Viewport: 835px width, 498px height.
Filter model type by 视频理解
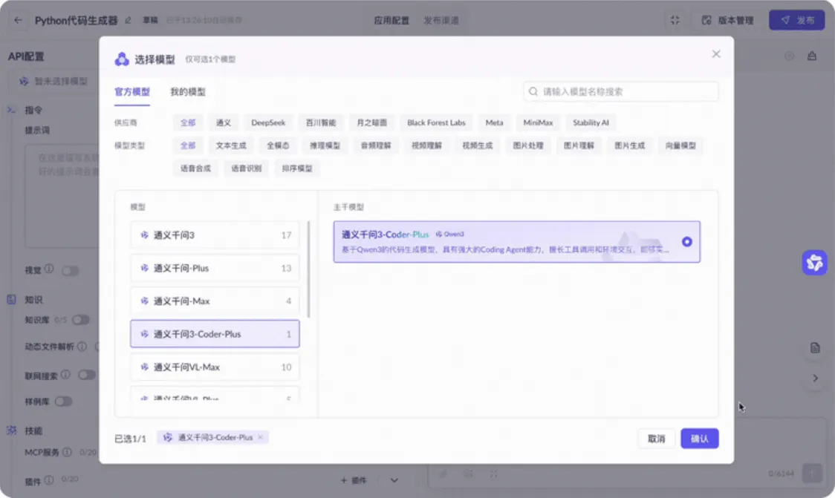(426, 145)
